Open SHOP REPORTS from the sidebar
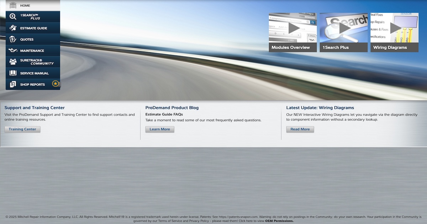 tap(33, 84)
